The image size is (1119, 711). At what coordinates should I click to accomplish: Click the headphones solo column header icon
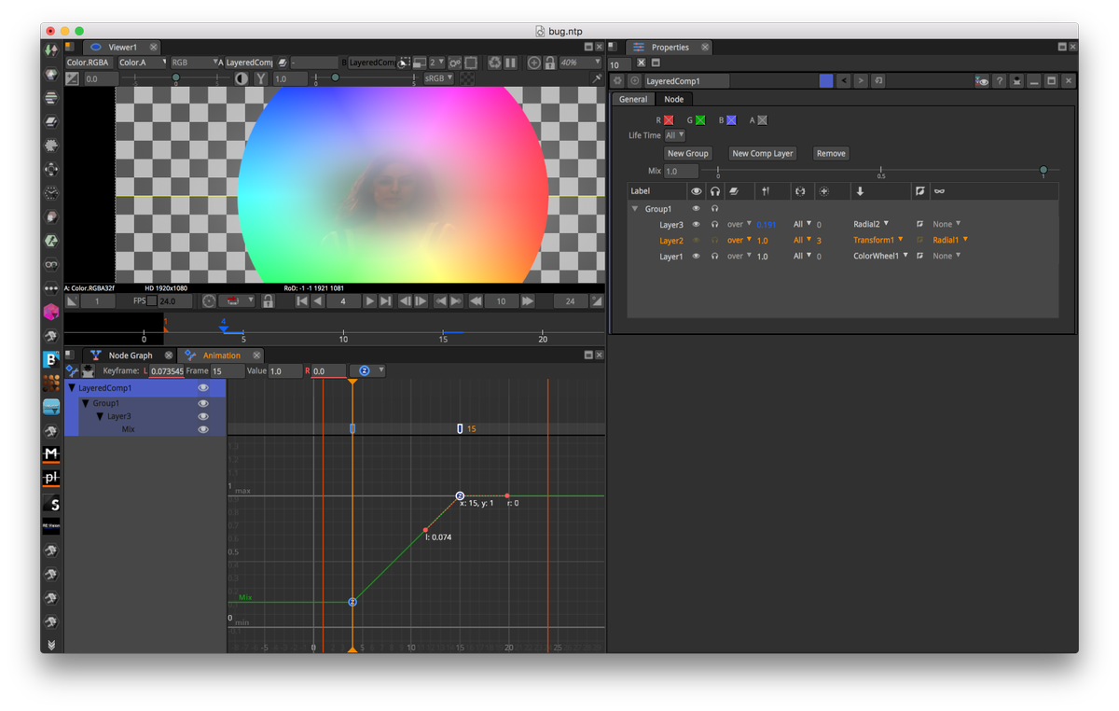[x=713, y=192]
